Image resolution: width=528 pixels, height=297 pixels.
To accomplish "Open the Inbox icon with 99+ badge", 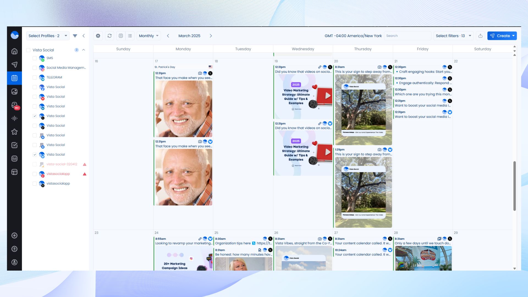I will coord(14,105).
